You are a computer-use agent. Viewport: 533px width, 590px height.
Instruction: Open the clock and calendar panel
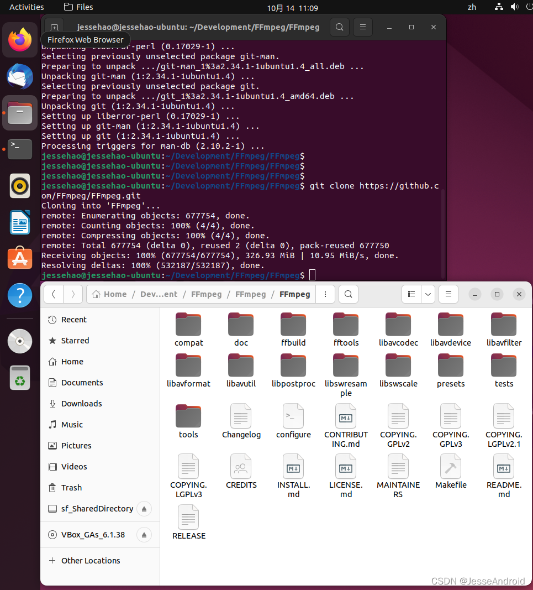click(x=292, y=8)
